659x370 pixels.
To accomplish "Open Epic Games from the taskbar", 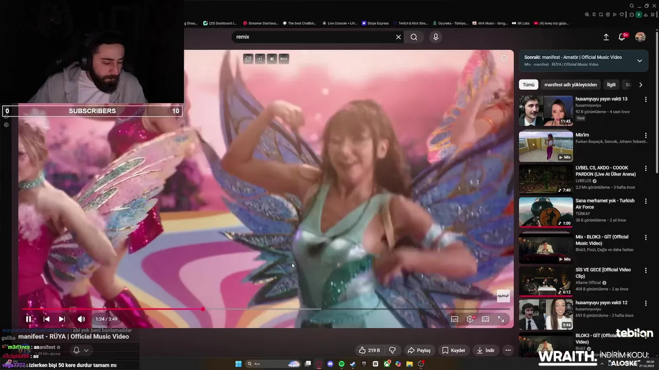I will pos(364,364).
